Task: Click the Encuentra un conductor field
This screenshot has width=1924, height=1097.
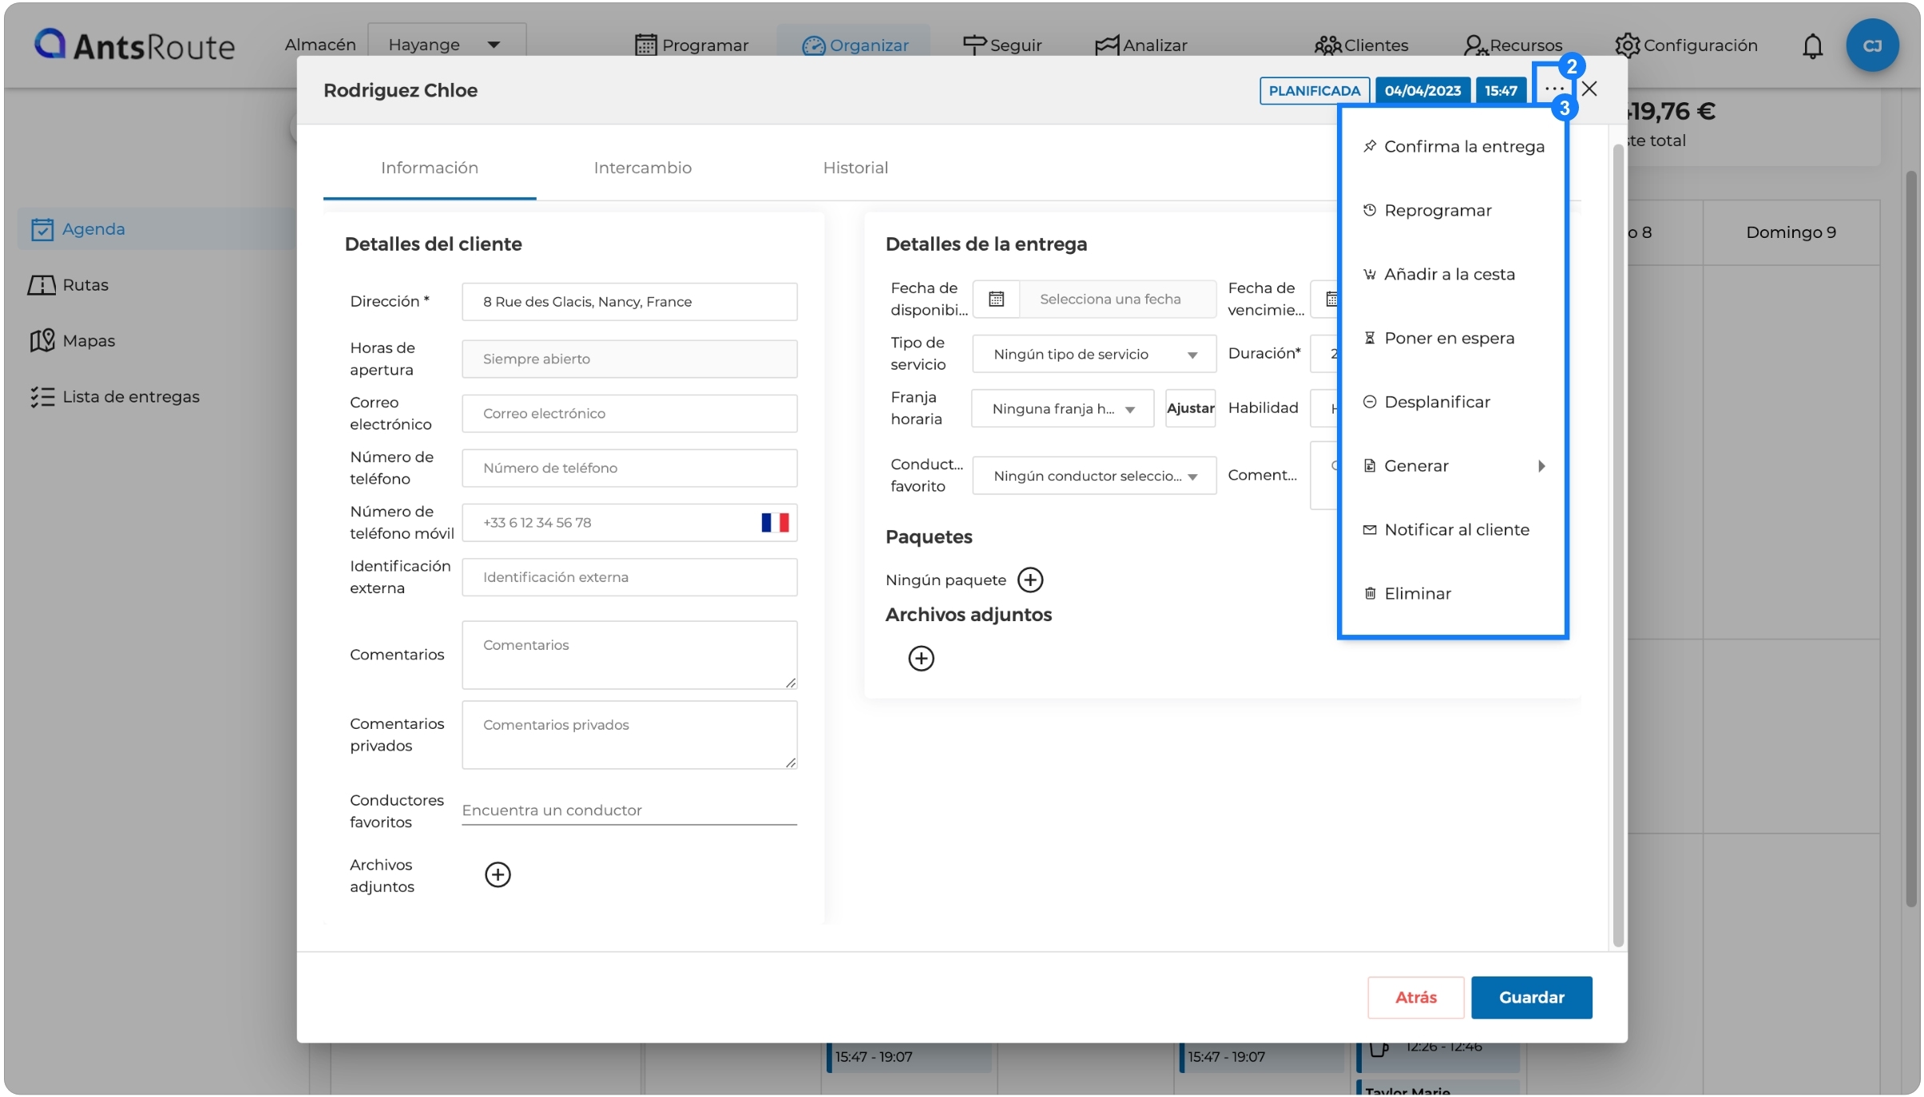Action: point(629,810)
